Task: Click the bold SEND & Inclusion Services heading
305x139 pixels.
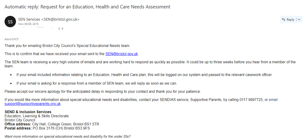Action: click(28, 112)
